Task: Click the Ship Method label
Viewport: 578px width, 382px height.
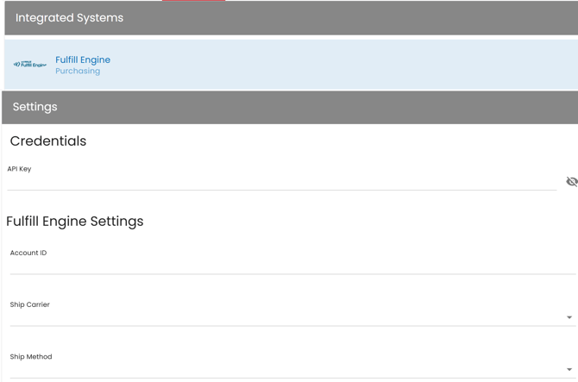Action: point(31,356)
